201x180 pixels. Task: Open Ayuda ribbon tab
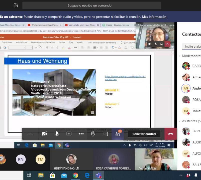[x=80, y=42]
